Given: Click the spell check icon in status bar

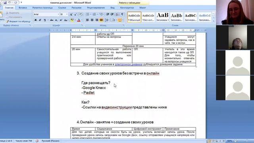Looking at the screenshot, I should 37,141.
